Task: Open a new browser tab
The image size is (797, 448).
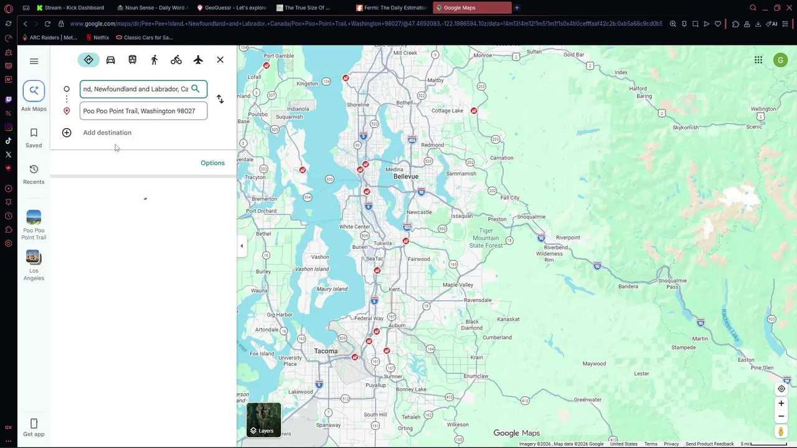Action: 517,7
